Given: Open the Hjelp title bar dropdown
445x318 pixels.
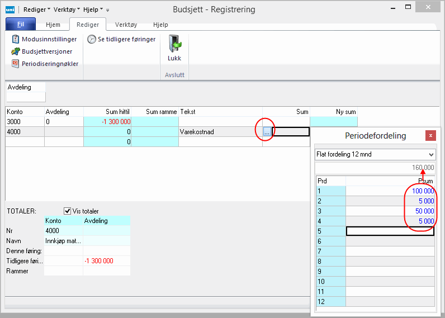Looking at the screenshot, I should (x=93, y=10).
